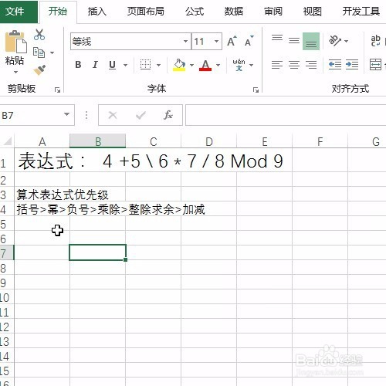
Task: Open Insert Function fx dialog
Action: coord(168,115)
